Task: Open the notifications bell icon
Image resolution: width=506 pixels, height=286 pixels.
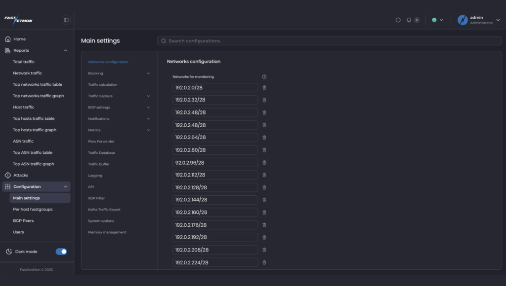Action: (409, 20)
